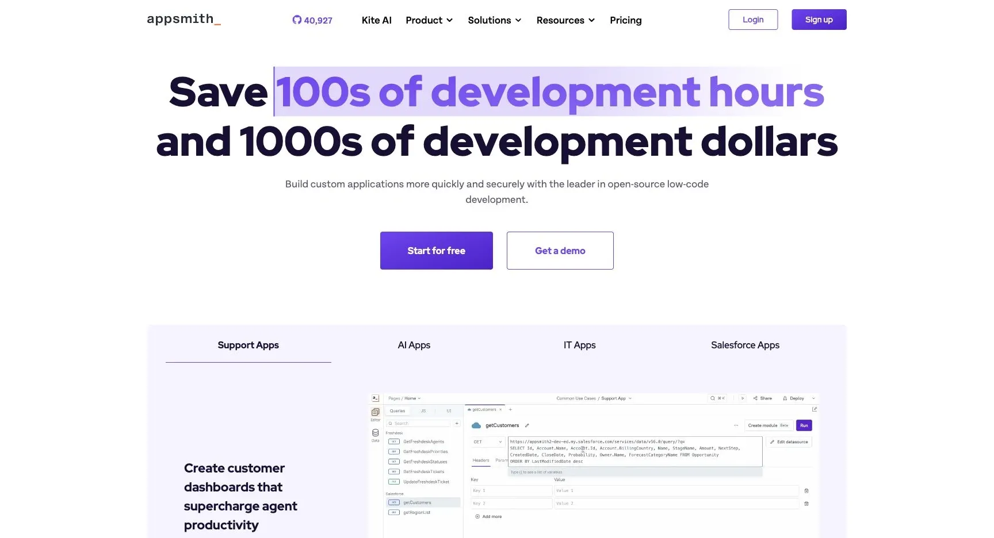Select UpdateFreshdeskTicket query in list
Image resolution: width=994 pixels, height=538 pixels.
[423, 482]
